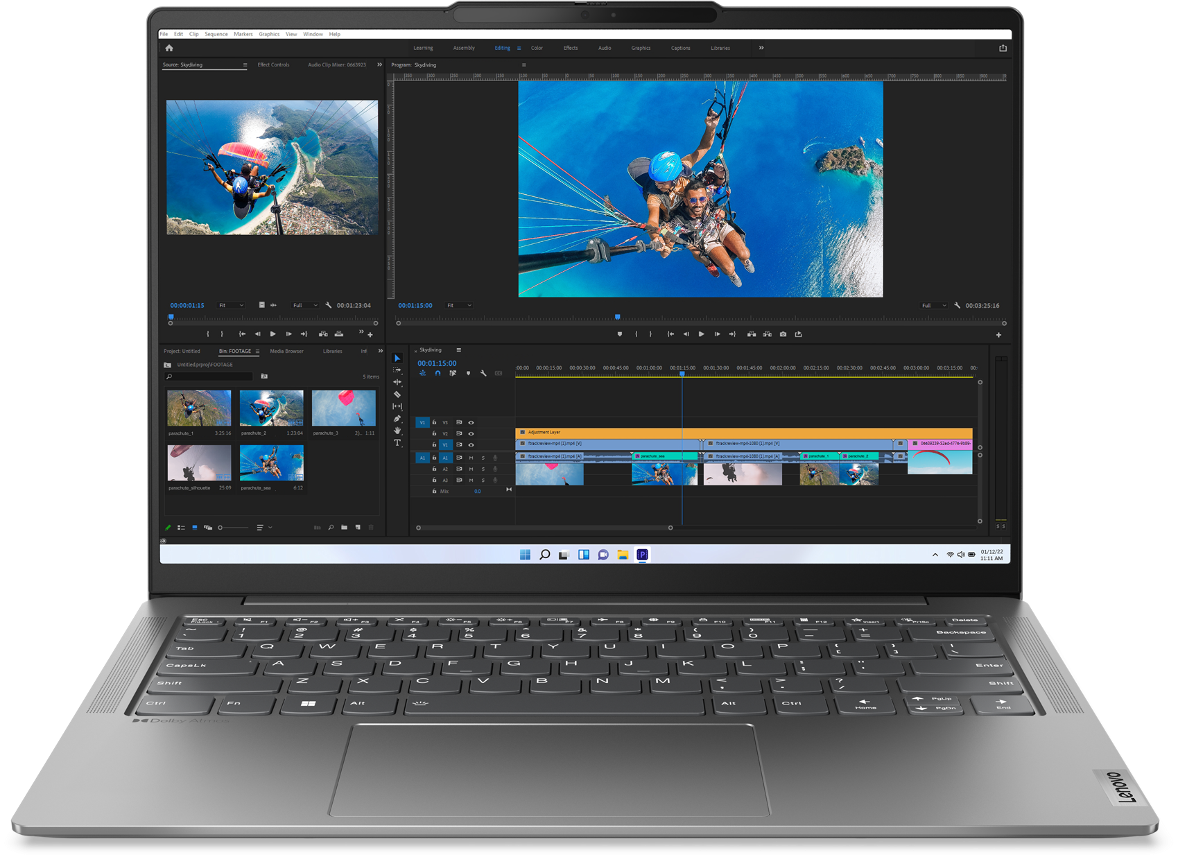Click the Source monitor Overwrite button
This screenshot has width=1178, height=857.
(339, 334)
